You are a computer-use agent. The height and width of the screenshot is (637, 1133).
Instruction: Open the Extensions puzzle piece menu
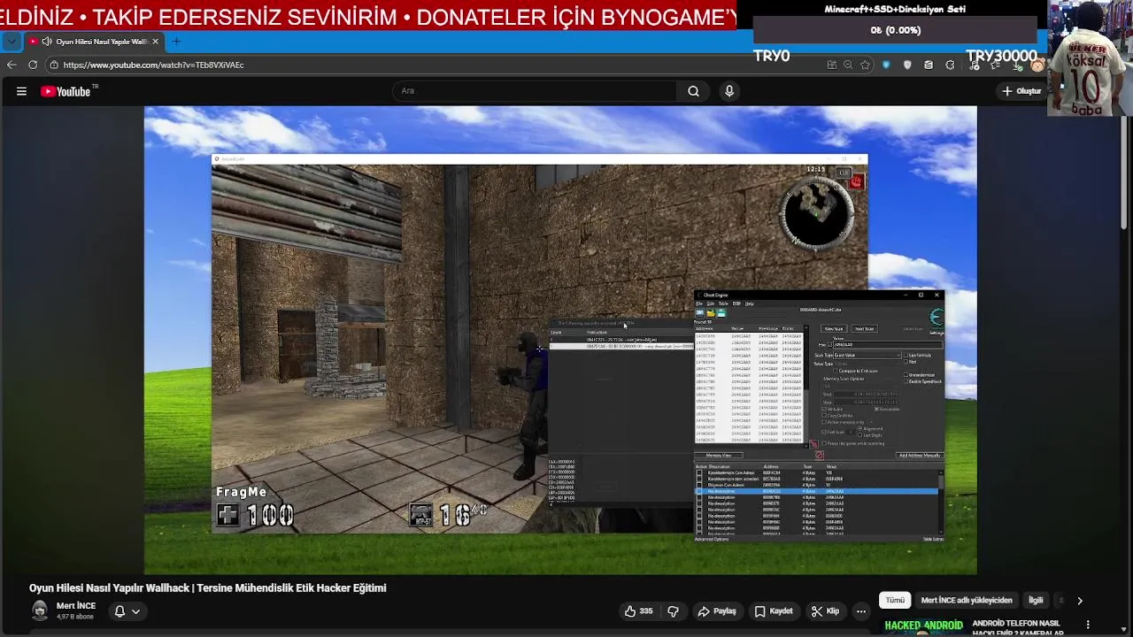[x=950, y=65]
